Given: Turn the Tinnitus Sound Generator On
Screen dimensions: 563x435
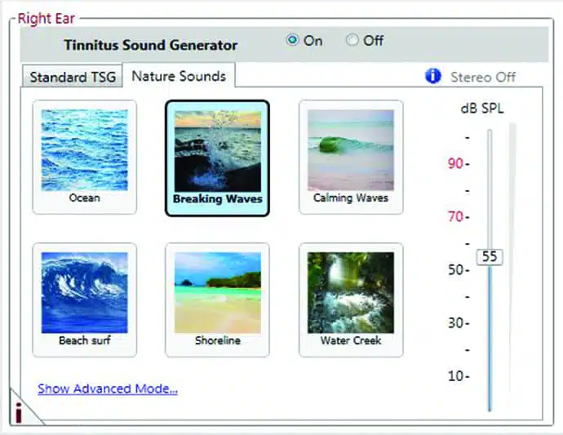Looking at the screenshot, I should click(293, 41).
